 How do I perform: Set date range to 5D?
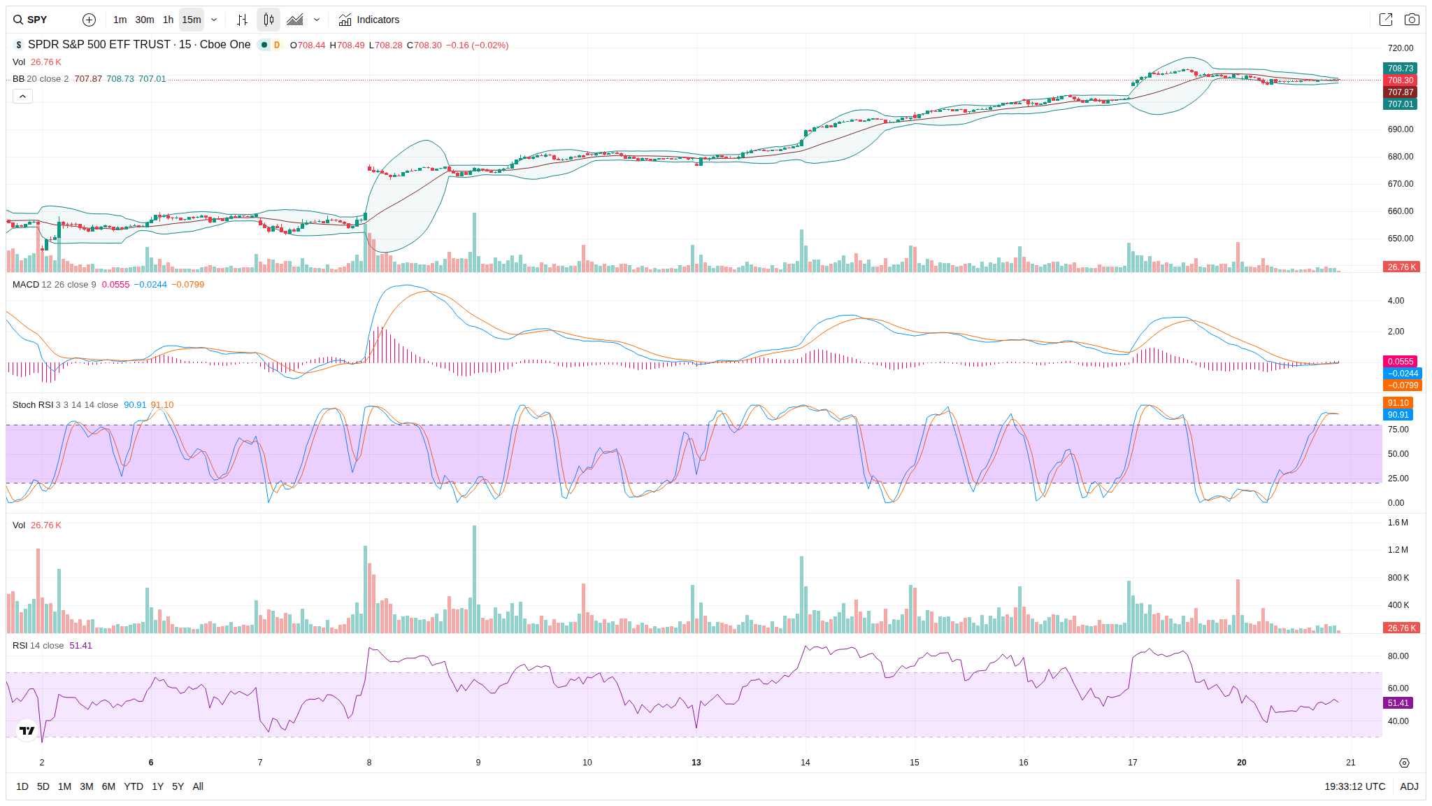pyautogui.click(x=43, y=786)
